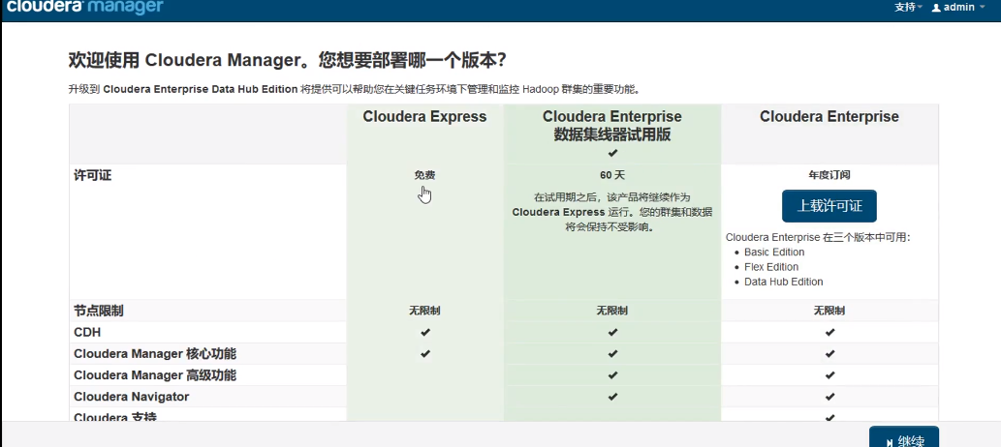Click 核心功能 checkmark in Cloudera Enterprise column
1001x447 pixels.
click(x=829, y=353)
